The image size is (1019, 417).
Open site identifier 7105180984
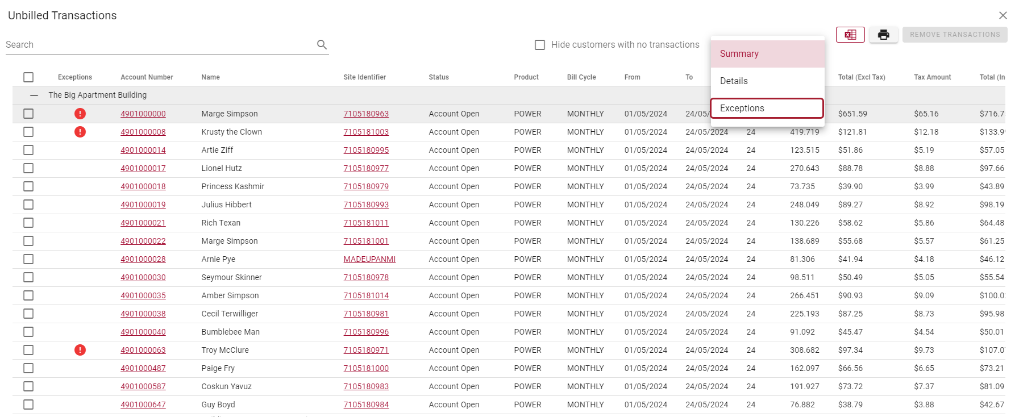[x=366, y=405]
